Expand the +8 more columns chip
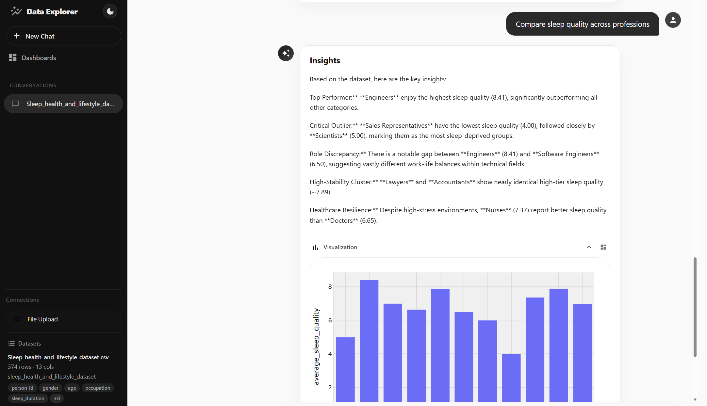 (57, 398)
